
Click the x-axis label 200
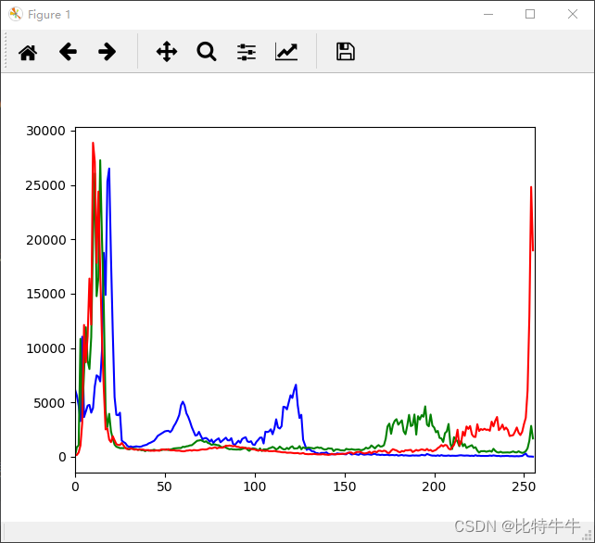[x=434, y=486]
